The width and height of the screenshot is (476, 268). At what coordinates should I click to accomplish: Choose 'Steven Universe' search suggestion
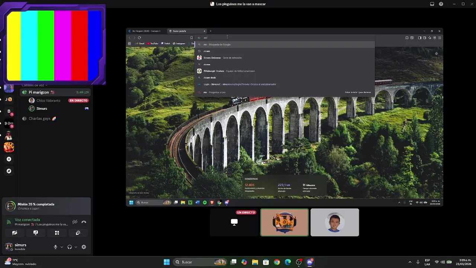284,58
